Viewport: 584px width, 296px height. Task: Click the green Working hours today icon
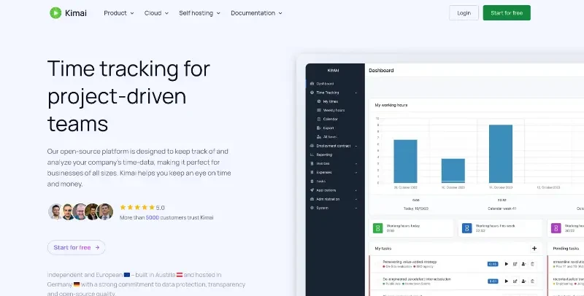[x=377, y=228]
